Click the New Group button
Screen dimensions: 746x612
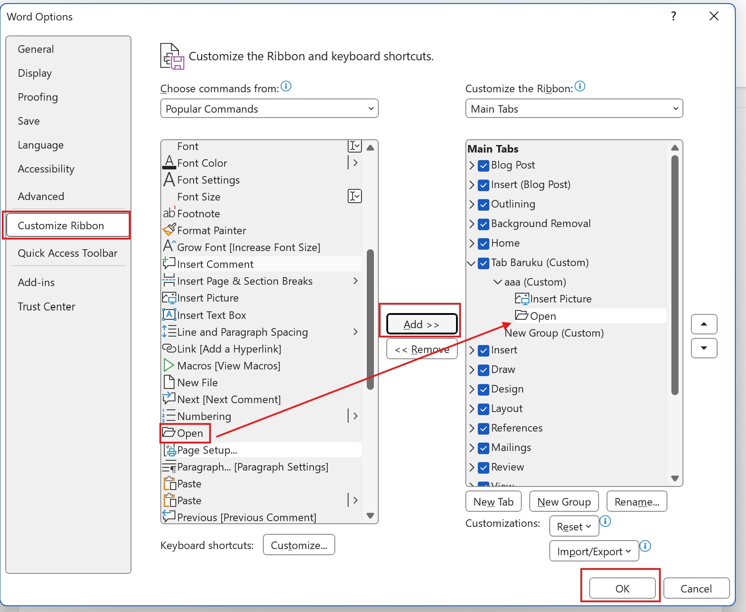coord(563,502)
